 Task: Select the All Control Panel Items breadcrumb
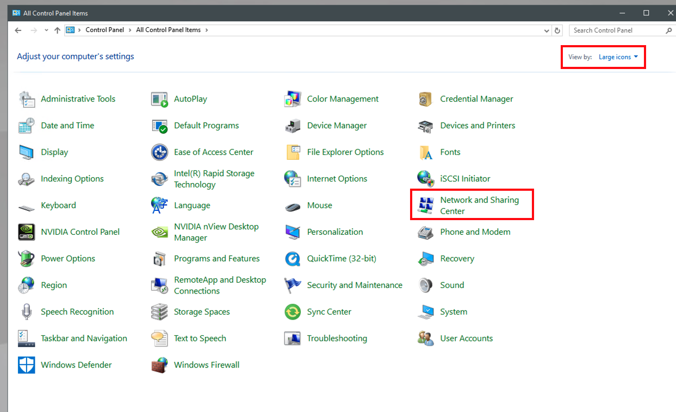click(169, 30)
